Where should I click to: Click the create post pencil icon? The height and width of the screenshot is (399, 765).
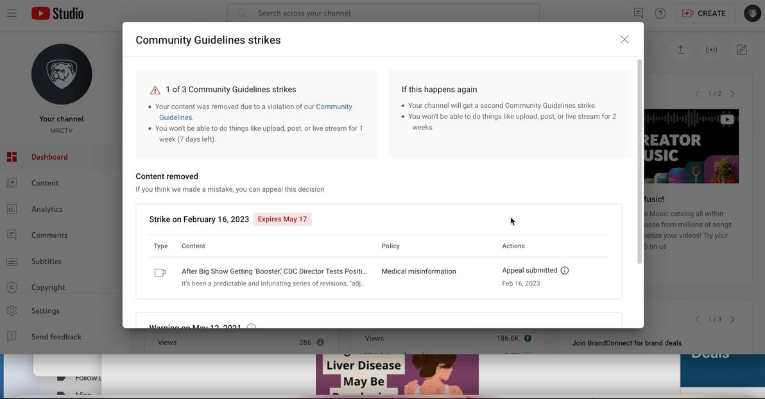741,50
